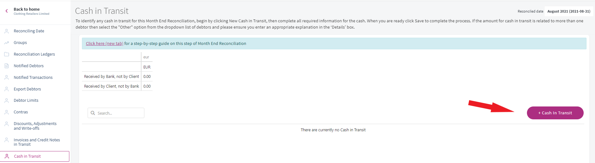Open the step-by-step guide link
The image size is (595, 163).
[104, 44]
